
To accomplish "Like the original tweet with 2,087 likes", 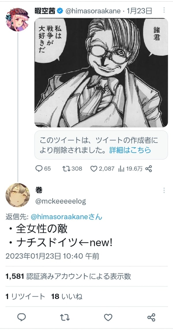I will point(94,169).
